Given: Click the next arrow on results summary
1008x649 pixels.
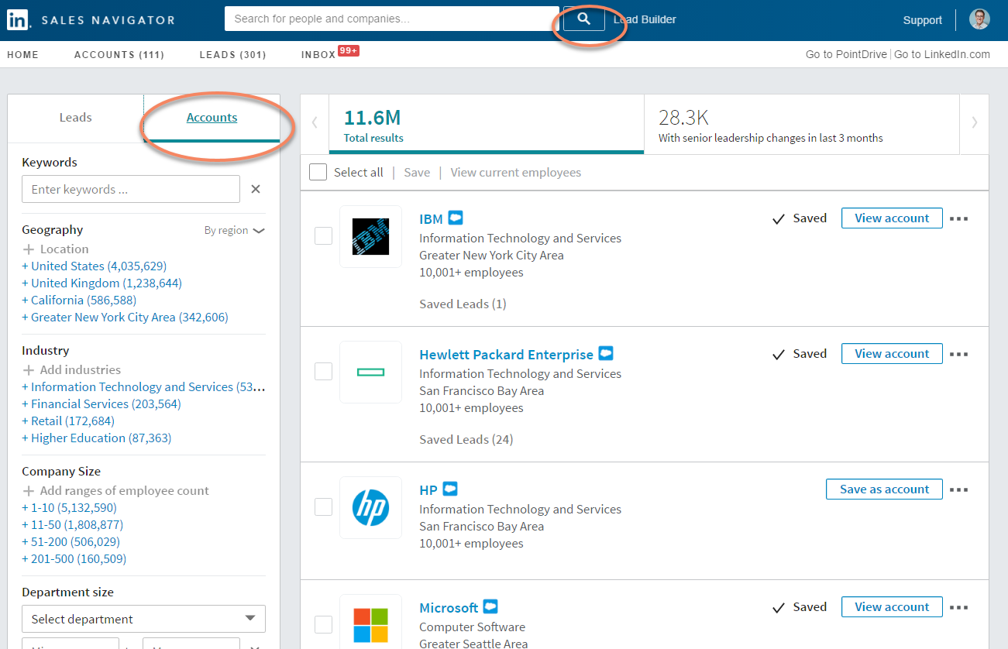Looking at the screenshot, I should (x=974, y=122).
